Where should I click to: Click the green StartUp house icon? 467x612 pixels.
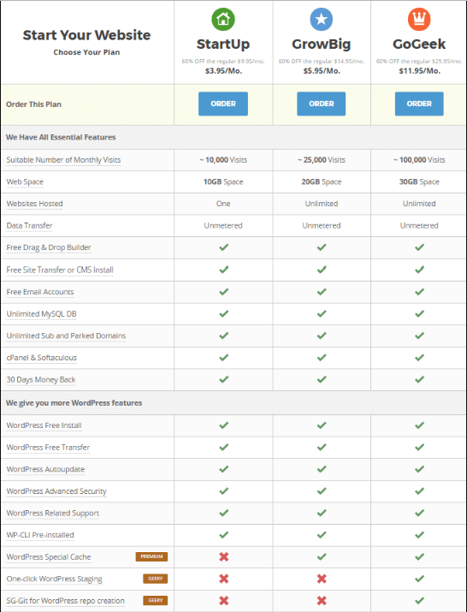pyautogui.click(x=223, y=19)
